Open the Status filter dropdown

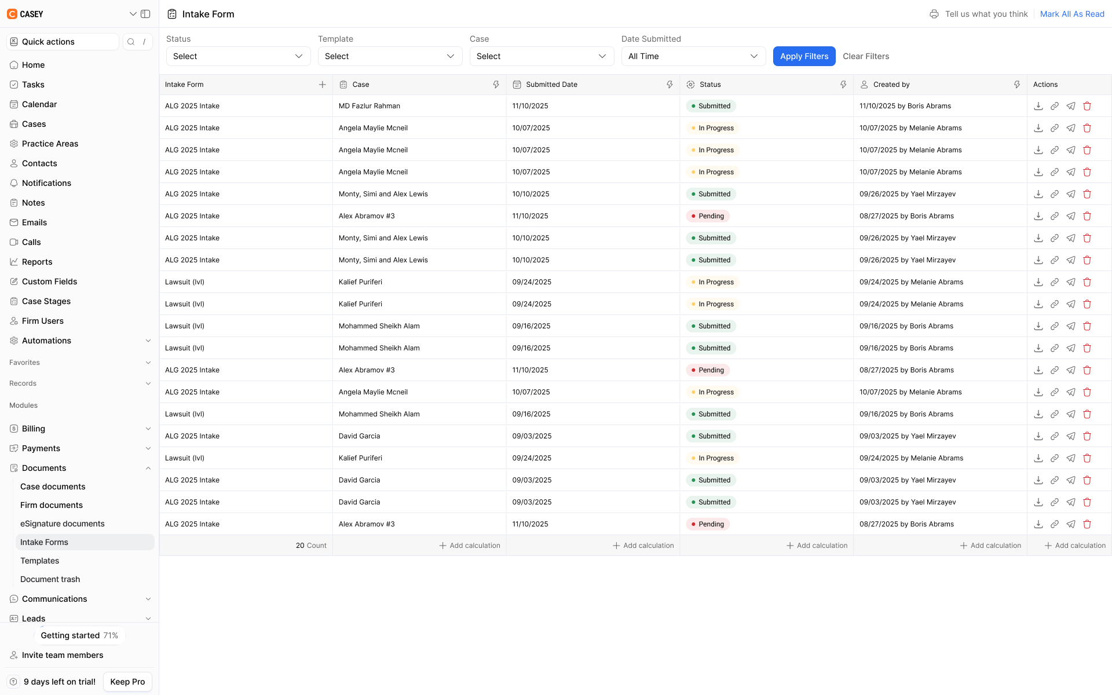click(x=238, y=56)
